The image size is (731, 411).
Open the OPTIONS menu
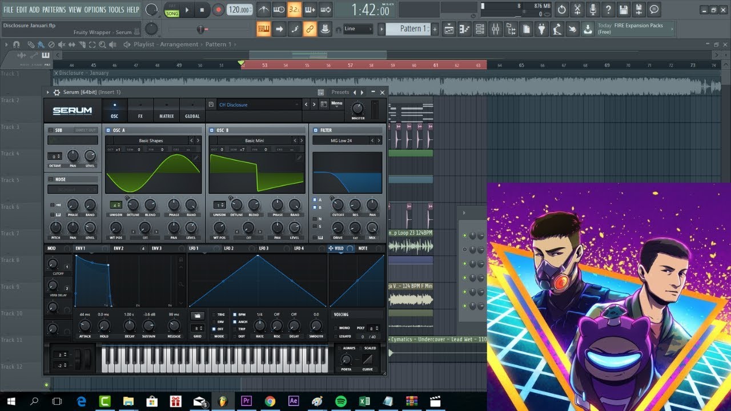(95, 10)
